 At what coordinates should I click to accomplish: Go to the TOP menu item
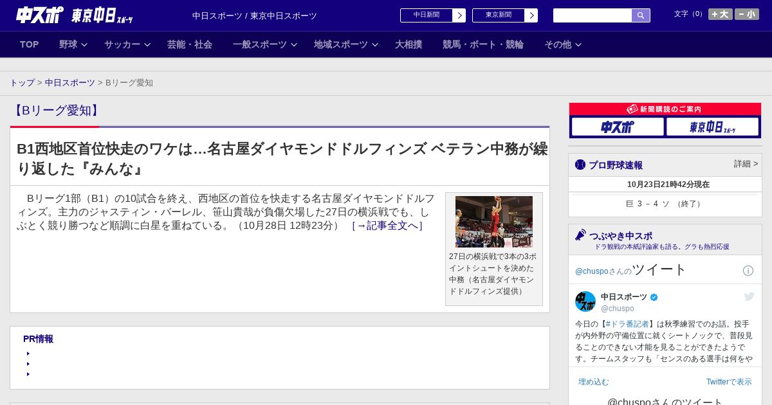click(x=29, y=44)
